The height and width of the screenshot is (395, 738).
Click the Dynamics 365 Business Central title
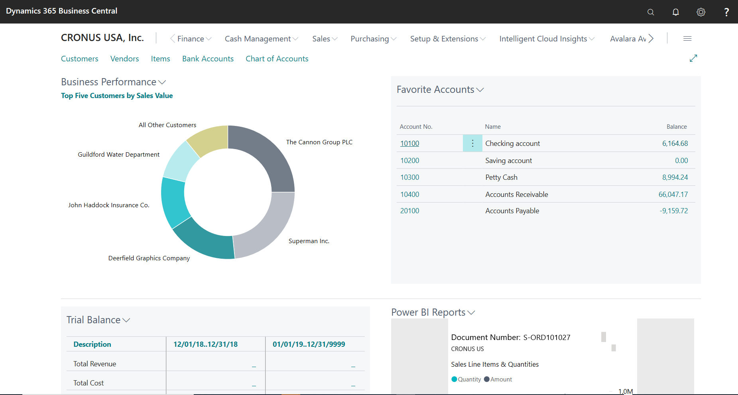tap(62, 11)
